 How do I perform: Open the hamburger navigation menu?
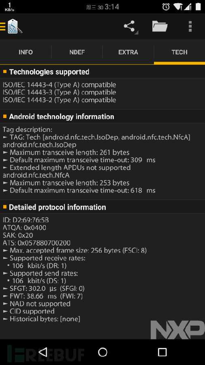click(2, 26)
